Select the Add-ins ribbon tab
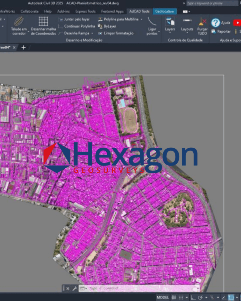Image resolution: width=241 pixels, height=301 pixels. click(x=63, y=11)
